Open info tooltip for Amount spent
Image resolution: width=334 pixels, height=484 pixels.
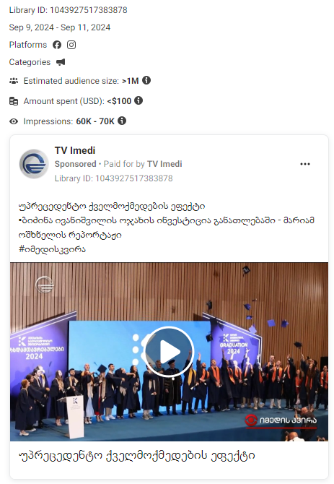point(139,100)
